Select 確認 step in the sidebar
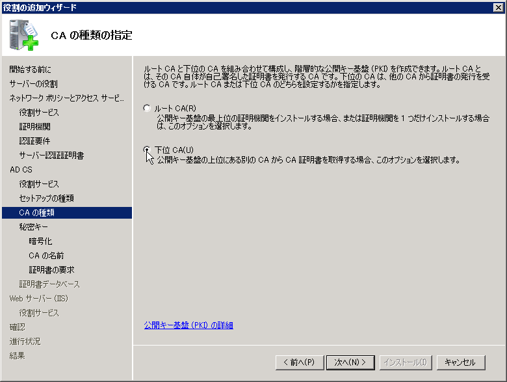The height and width of the screenshot is (382, 507). [17, 327]
